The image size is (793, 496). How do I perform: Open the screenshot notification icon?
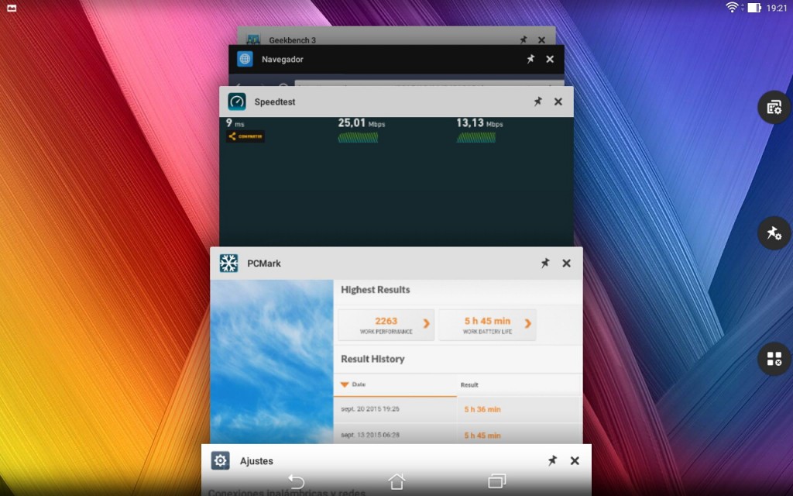12,8
